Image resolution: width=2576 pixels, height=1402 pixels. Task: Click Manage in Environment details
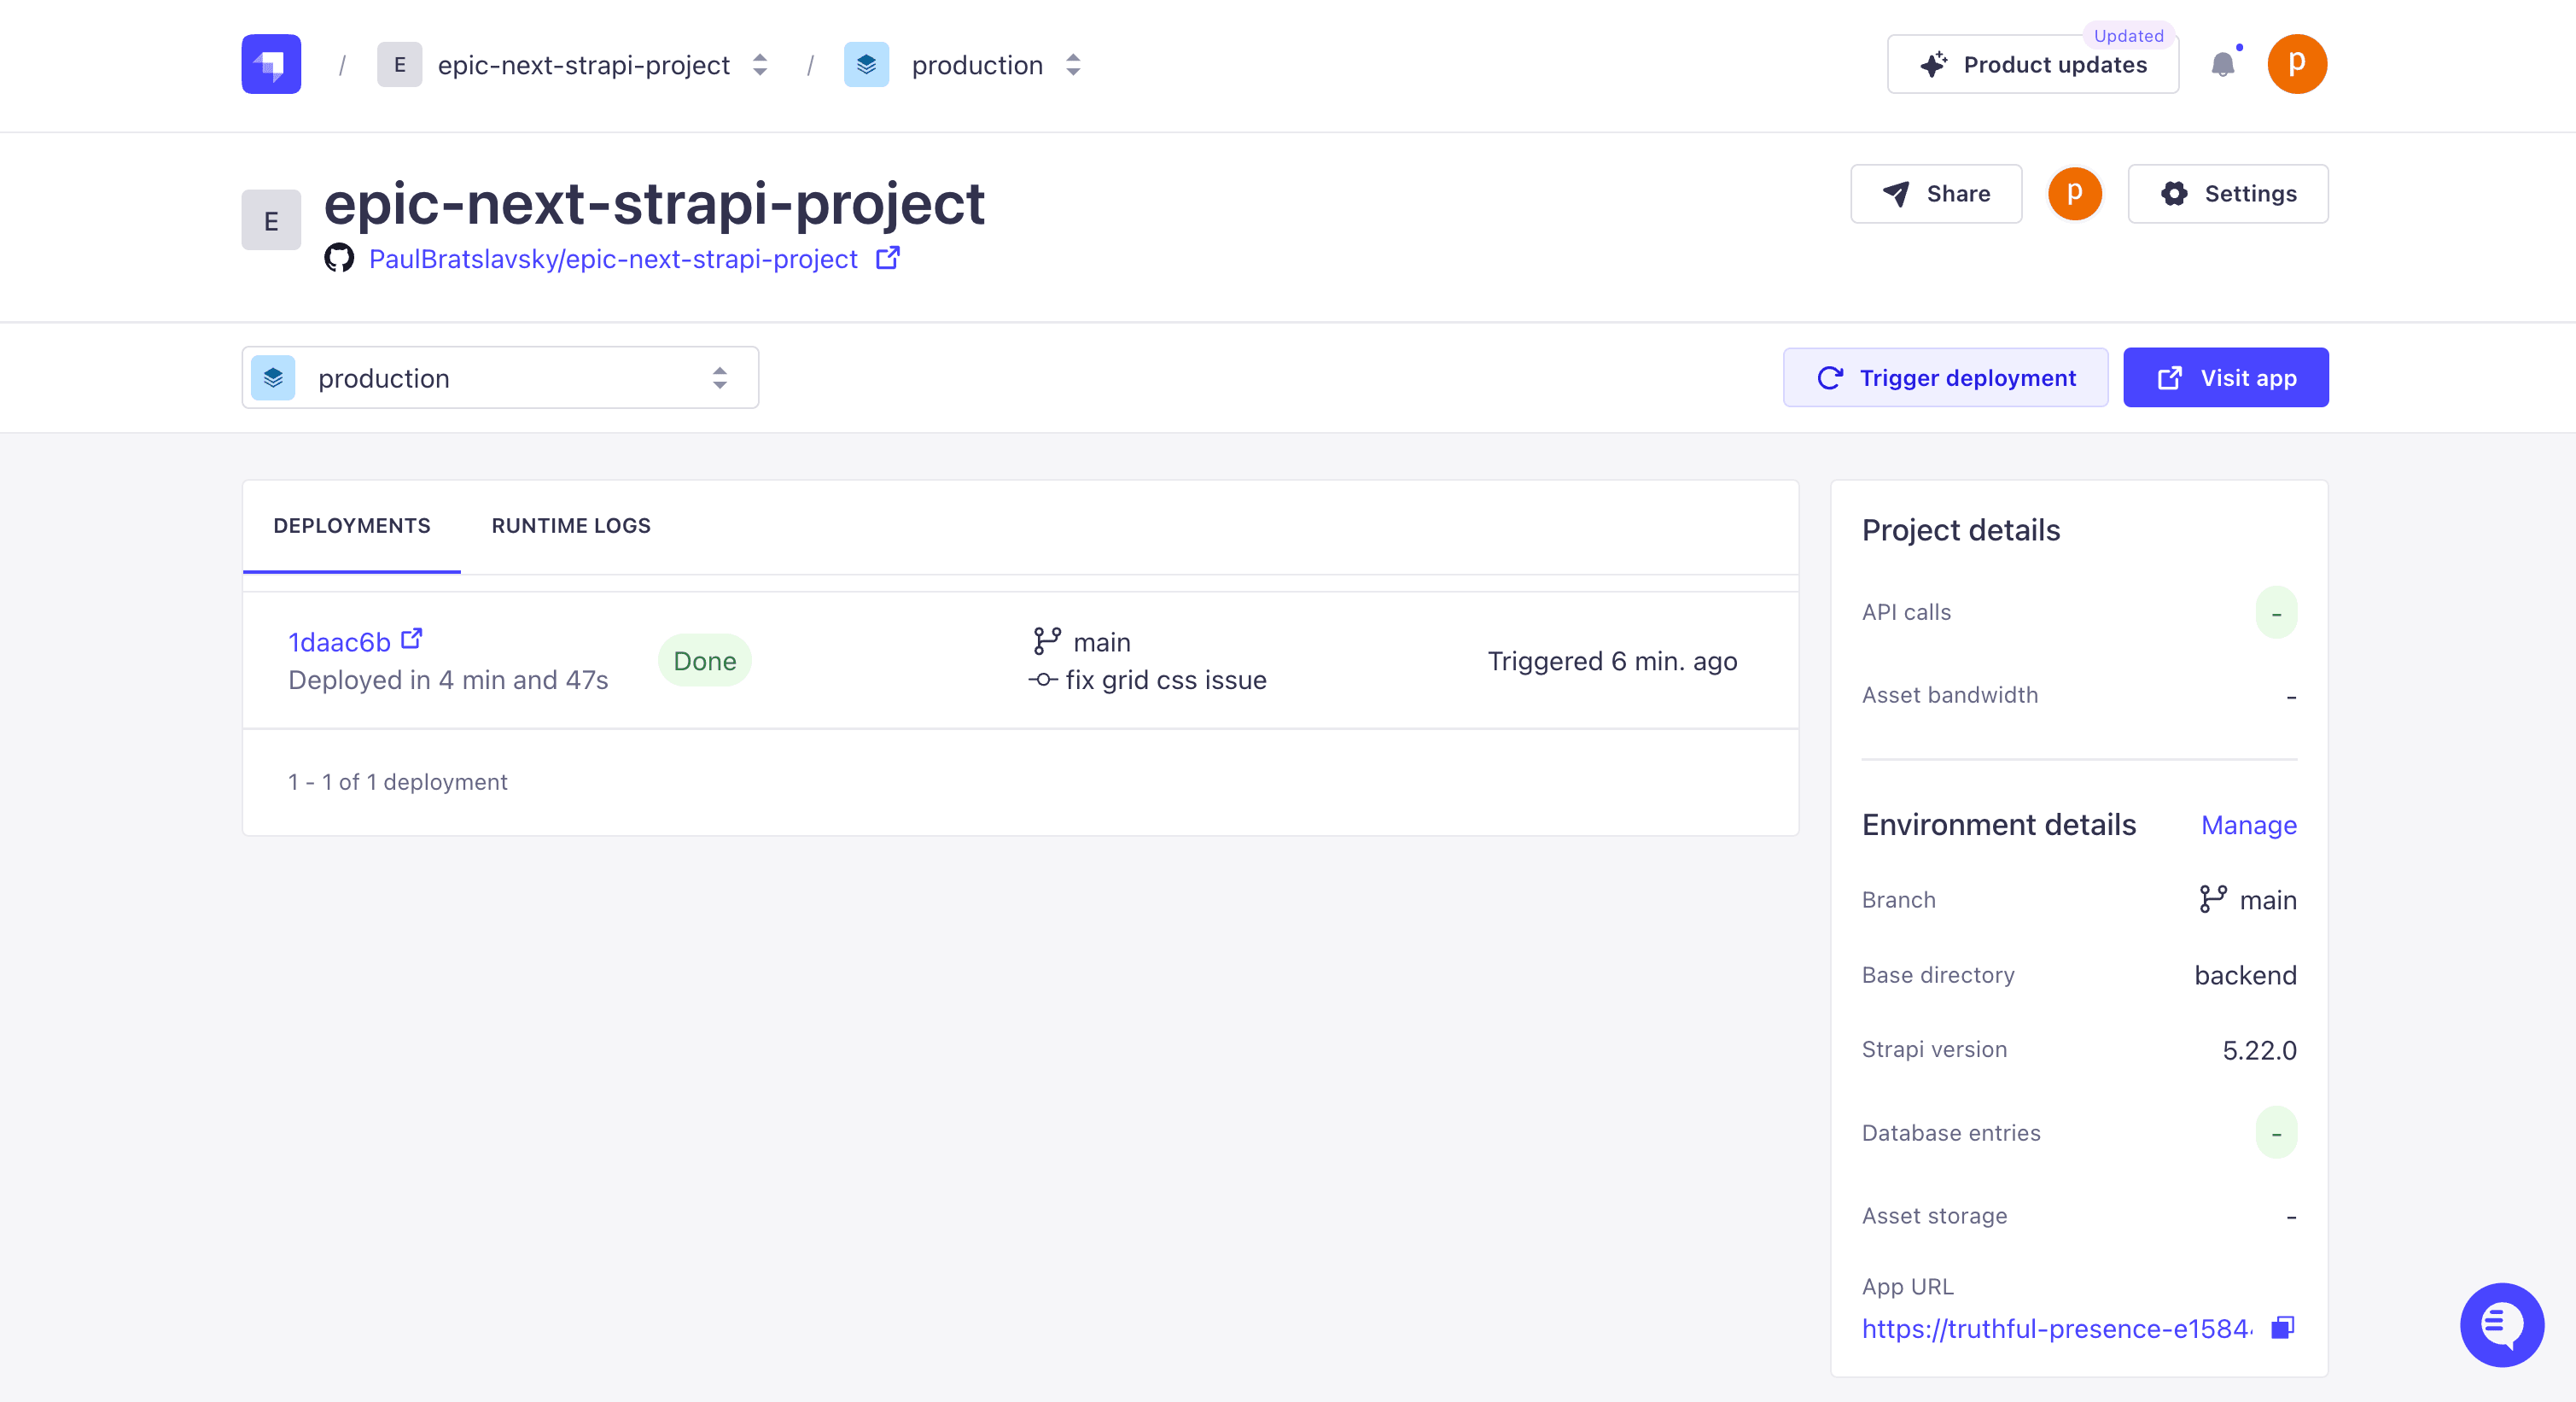[2249, 824]
